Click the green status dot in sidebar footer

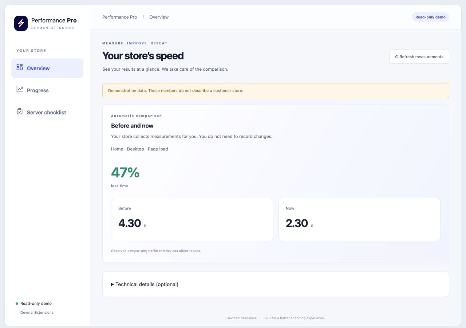17,304
